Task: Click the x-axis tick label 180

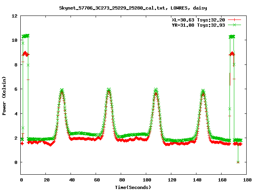Action: click(247, 180)
